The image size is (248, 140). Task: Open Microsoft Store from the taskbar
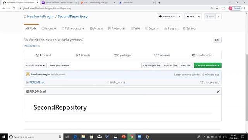[91, 136]
